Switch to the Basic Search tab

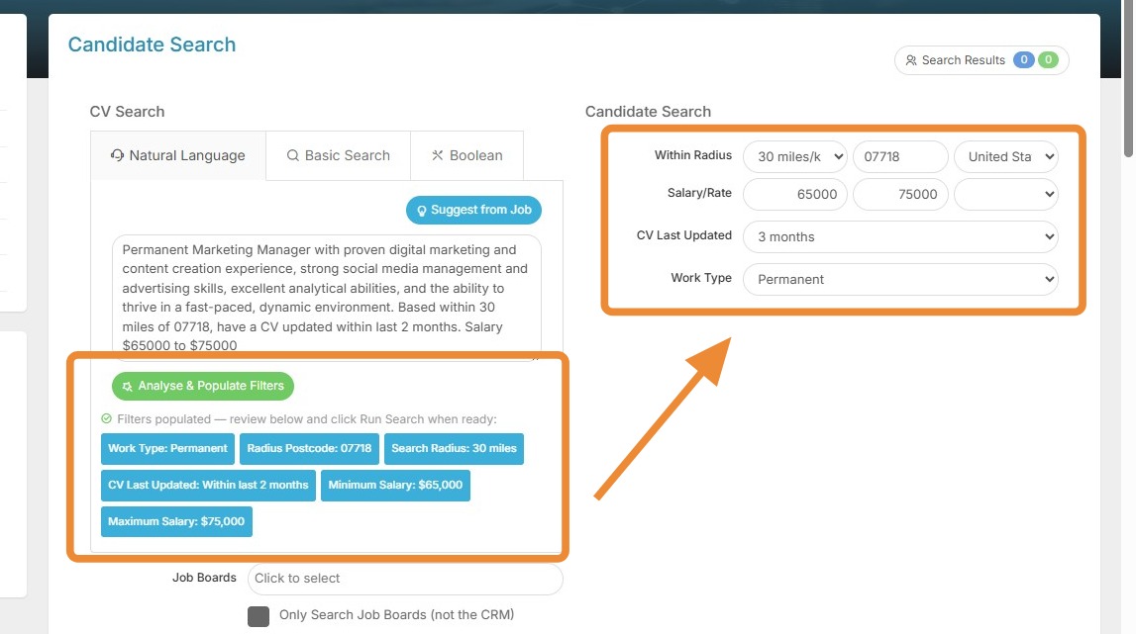[x=339, y=155]
